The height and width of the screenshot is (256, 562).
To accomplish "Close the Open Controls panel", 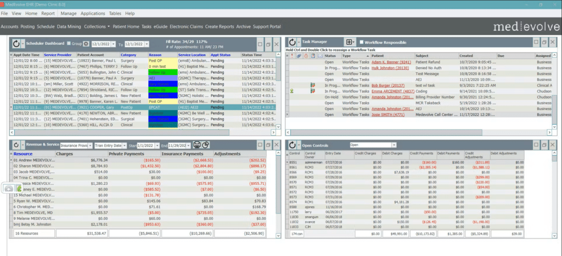I will pos(553,144).
